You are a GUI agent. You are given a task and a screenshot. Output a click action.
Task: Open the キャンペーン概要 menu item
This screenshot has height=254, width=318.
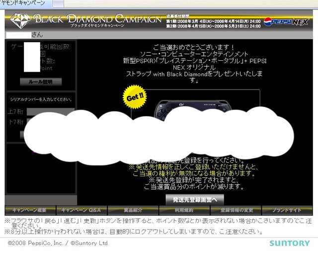(30, 210)
